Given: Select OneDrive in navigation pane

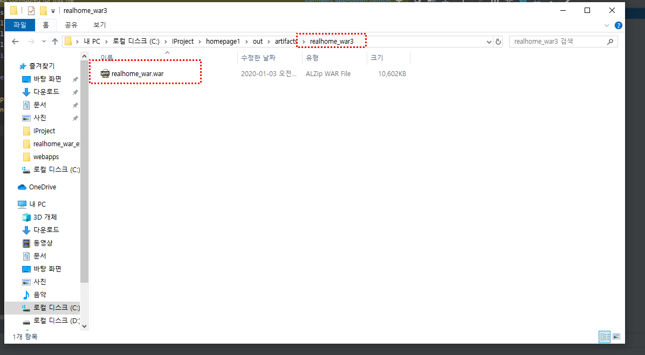Looking at the screenshot, I should (x=43, y=187).
